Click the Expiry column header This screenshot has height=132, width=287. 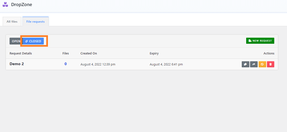tap(154, 53)
